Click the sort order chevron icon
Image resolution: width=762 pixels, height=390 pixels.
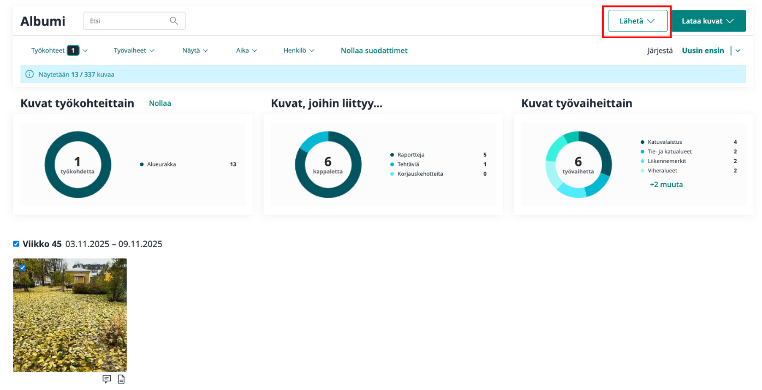(738, 51)
